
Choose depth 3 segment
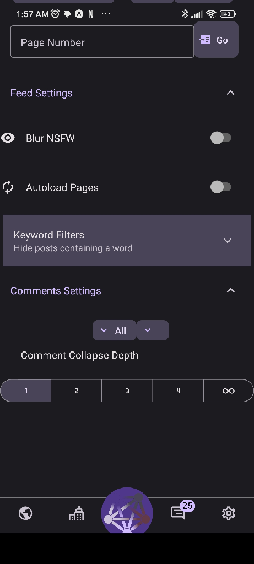127,391
